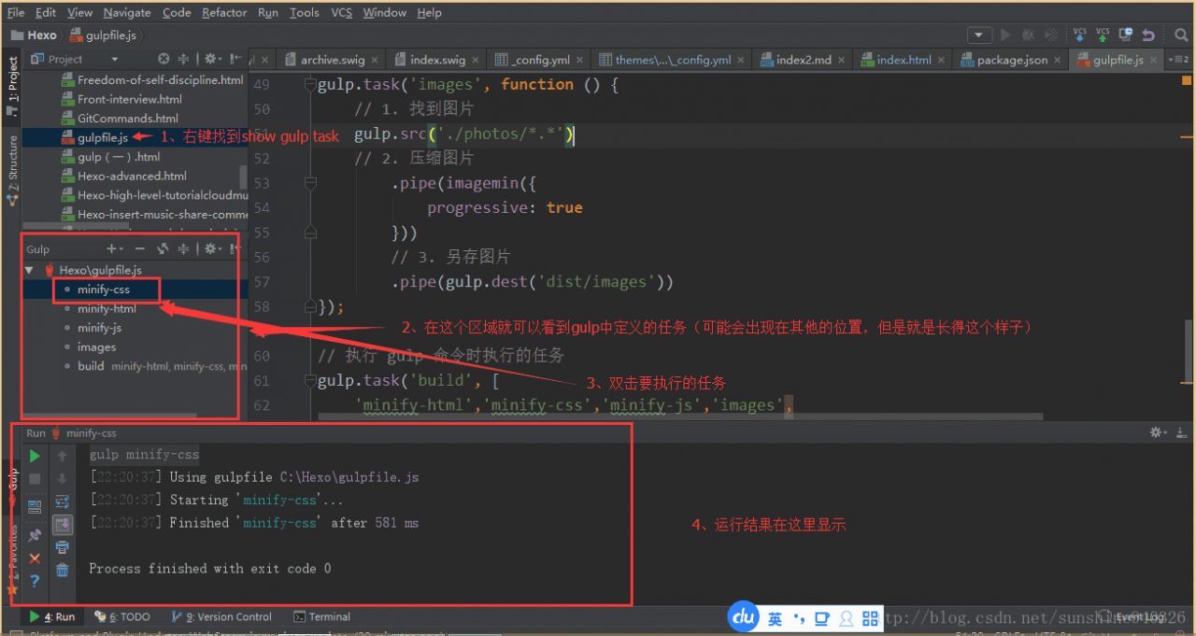Click the print icon in Run console
1196x636 pixels.
pos(63,547)
